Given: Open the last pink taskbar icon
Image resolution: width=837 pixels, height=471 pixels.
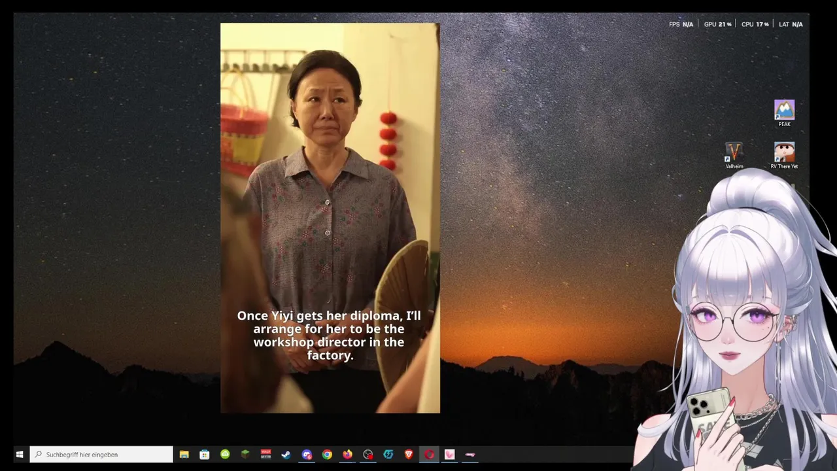Looking at the screenshot, I should pyautogui.click(x=470, y=454).
